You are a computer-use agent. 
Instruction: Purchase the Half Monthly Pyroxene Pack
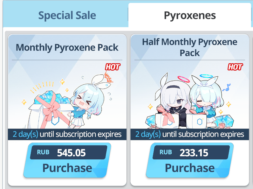point(190,160)
